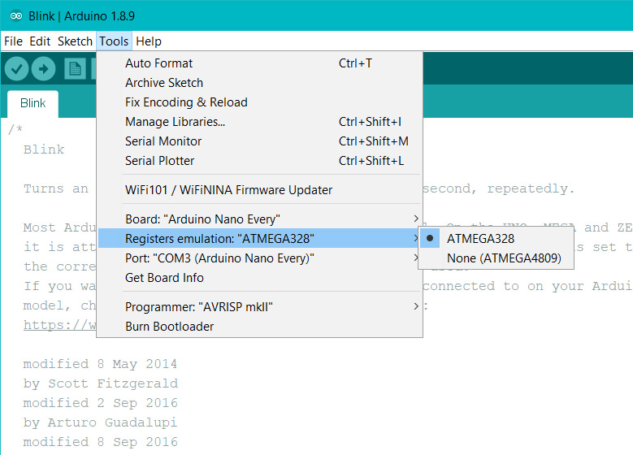633x455 pixels.
Task: Open the Help menu
Action: 149,41
